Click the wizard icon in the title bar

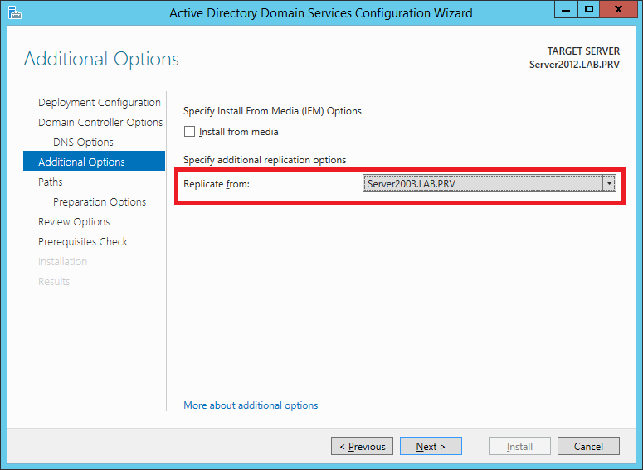coord(15,12)
